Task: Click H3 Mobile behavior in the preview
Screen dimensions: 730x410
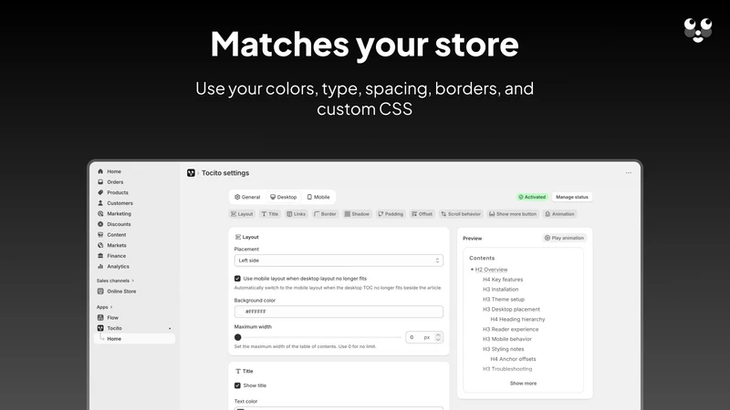Action: click(507, 339)
